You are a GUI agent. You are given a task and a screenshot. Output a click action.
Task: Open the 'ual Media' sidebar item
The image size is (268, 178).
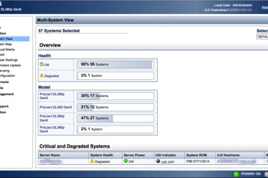pos(7,50)
